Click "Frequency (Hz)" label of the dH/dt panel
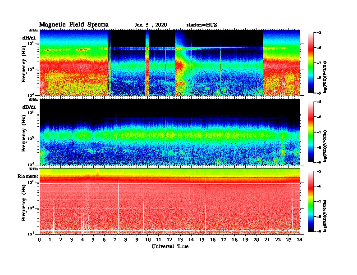Viewport: 357px width, 275px height. [24, 64]
